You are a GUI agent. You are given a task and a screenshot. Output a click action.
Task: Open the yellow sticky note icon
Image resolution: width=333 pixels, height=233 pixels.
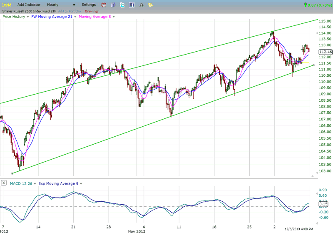click(150, 5)
